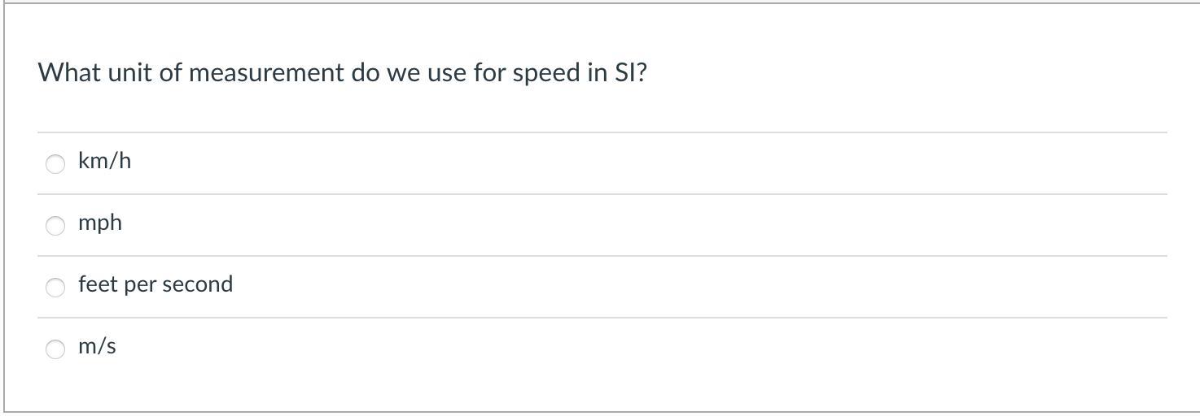Click the 'm/s' answer label text
1200x416 pixels.
(97, 346)
